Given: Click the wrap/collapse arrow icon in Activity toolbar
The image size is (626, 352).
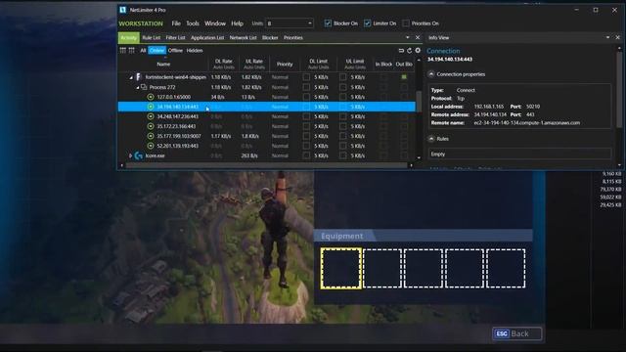Looking at the screenshot, I should pyautogui.click(x=401, y=51).
